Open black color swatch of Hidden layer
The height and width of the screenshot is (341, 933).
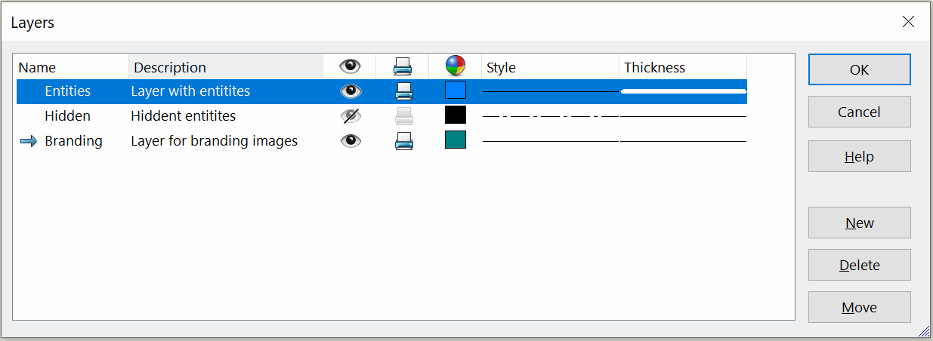coord(456,115)
